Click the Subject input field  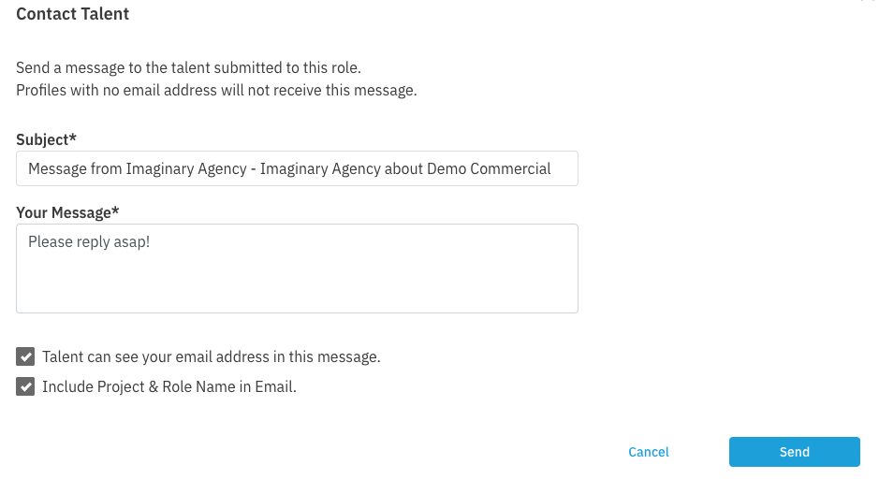click(297, 168)
